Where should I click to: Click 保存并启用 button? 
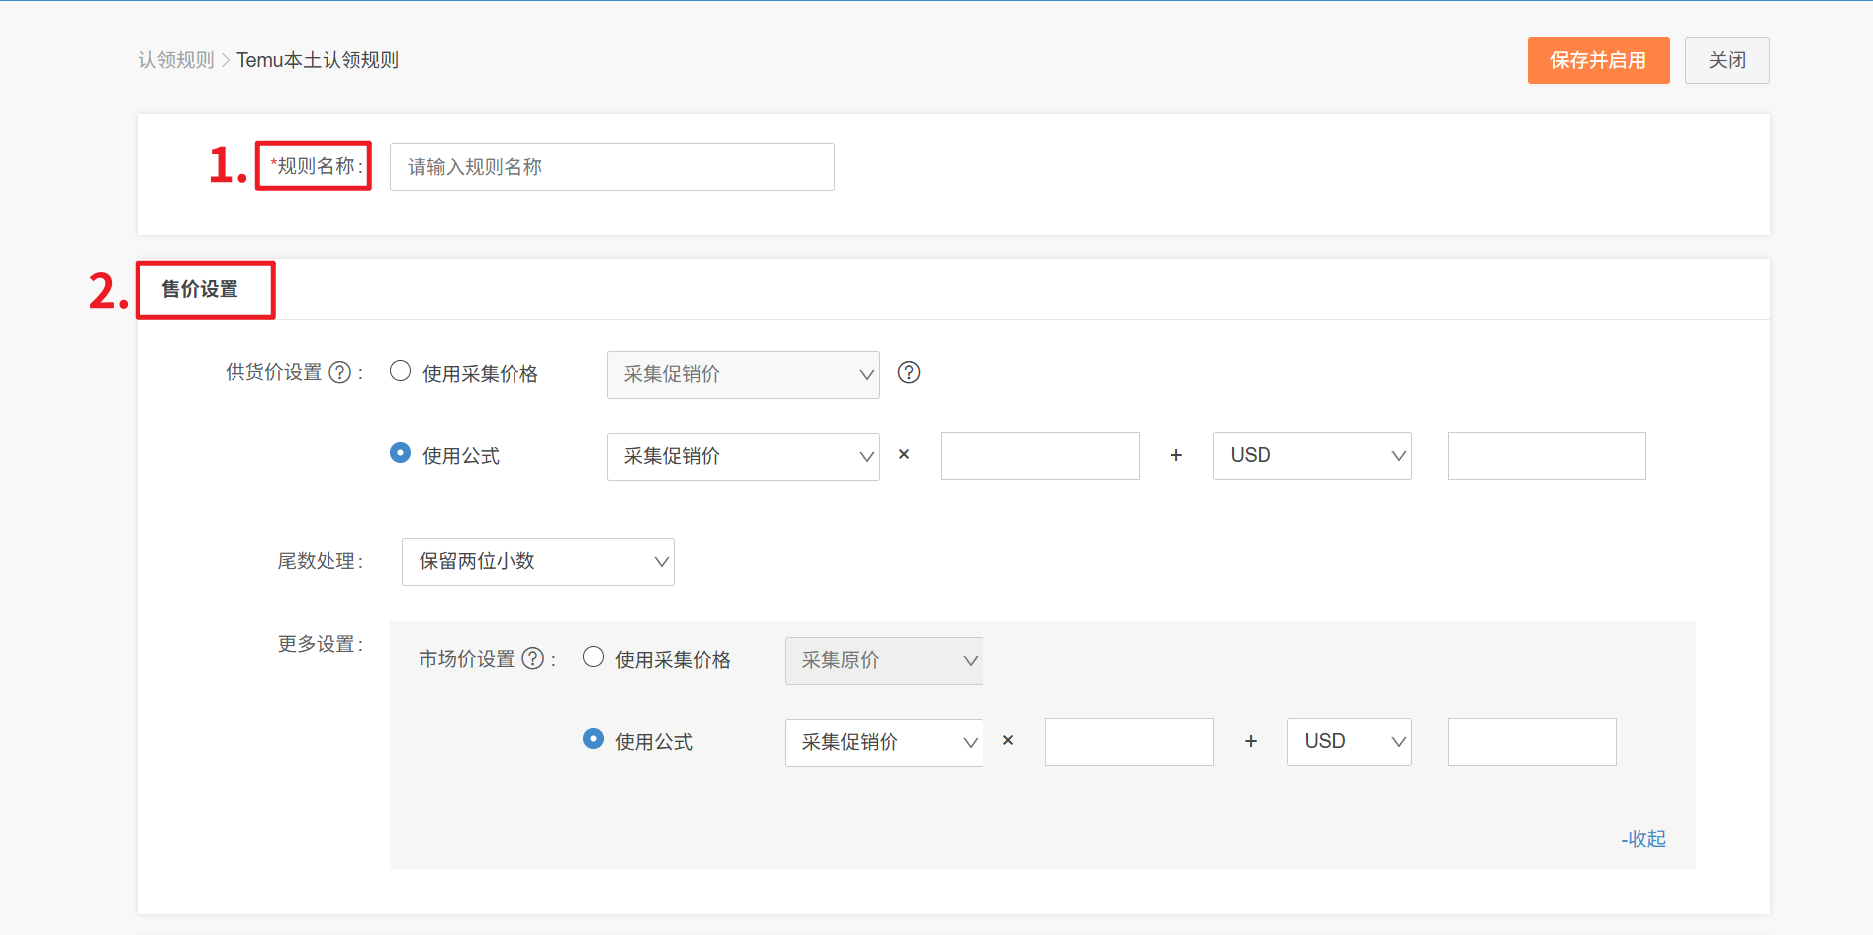(1598, 60)
